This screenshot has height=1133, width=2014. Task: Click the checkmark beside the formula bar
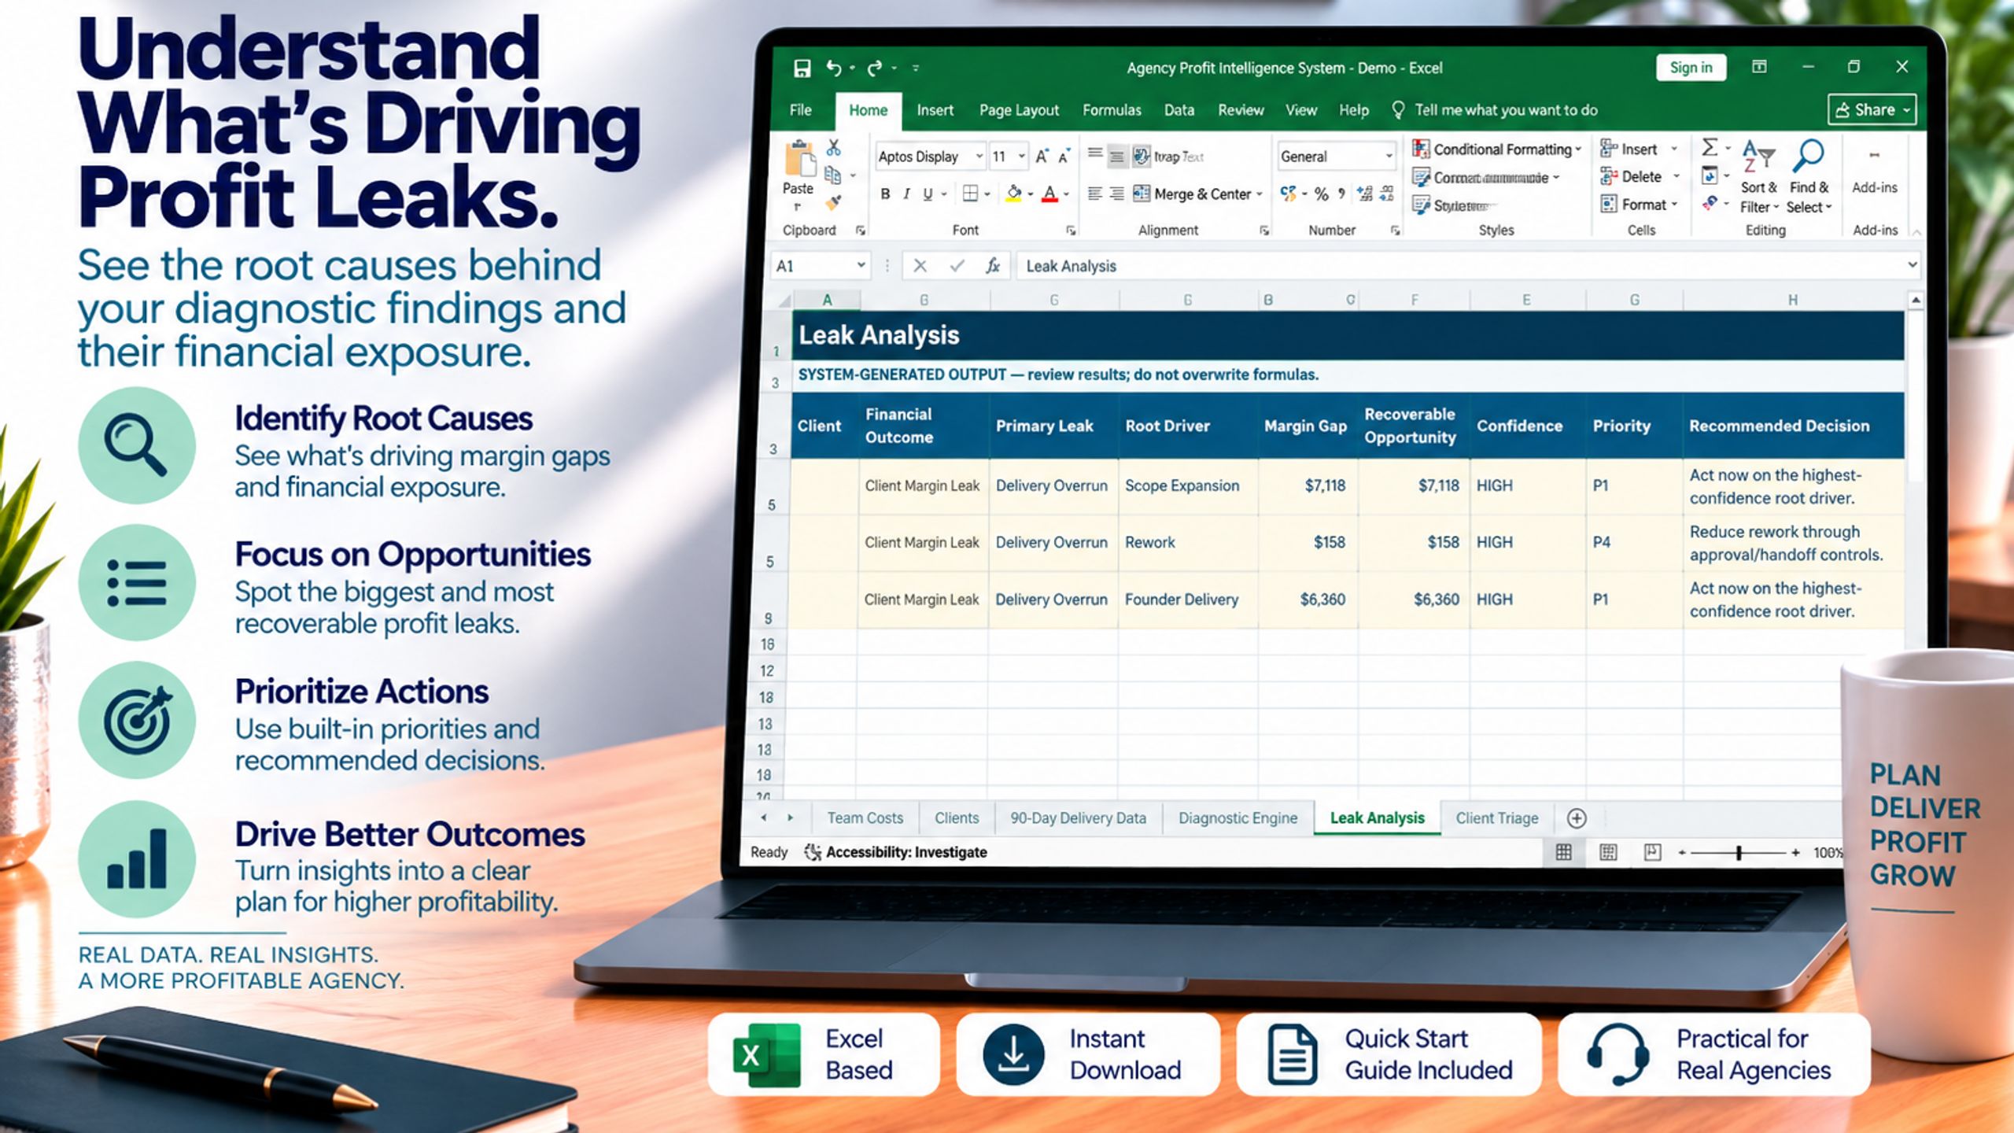957,266
